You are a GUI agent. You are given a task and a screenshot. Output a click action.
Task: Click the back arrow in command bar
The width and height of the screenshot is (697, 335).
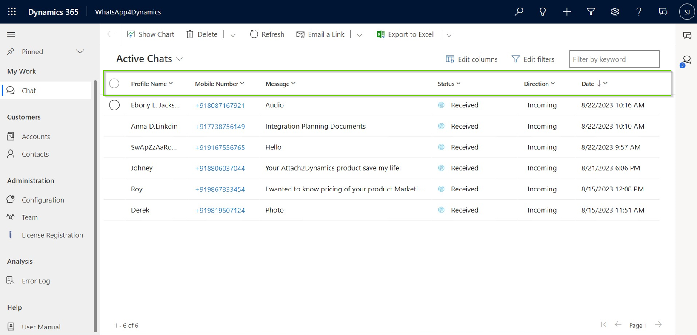pyautogui.click(x=111, y=34)
